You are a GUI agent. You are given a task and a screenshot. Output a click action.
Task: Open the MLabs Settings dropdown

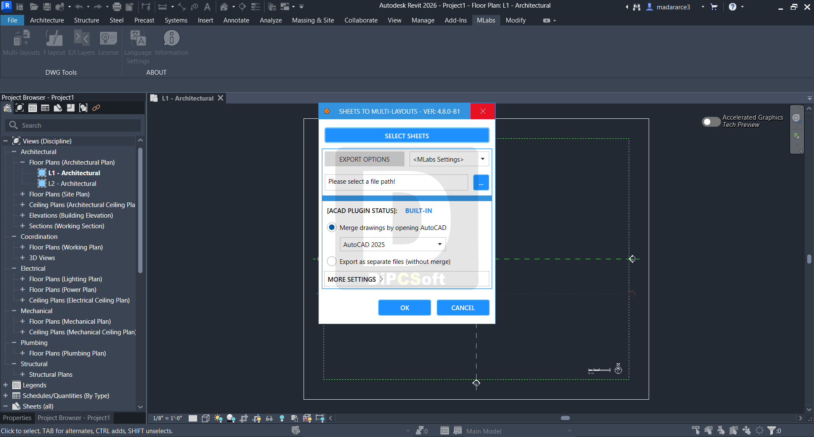coord(449,159)
